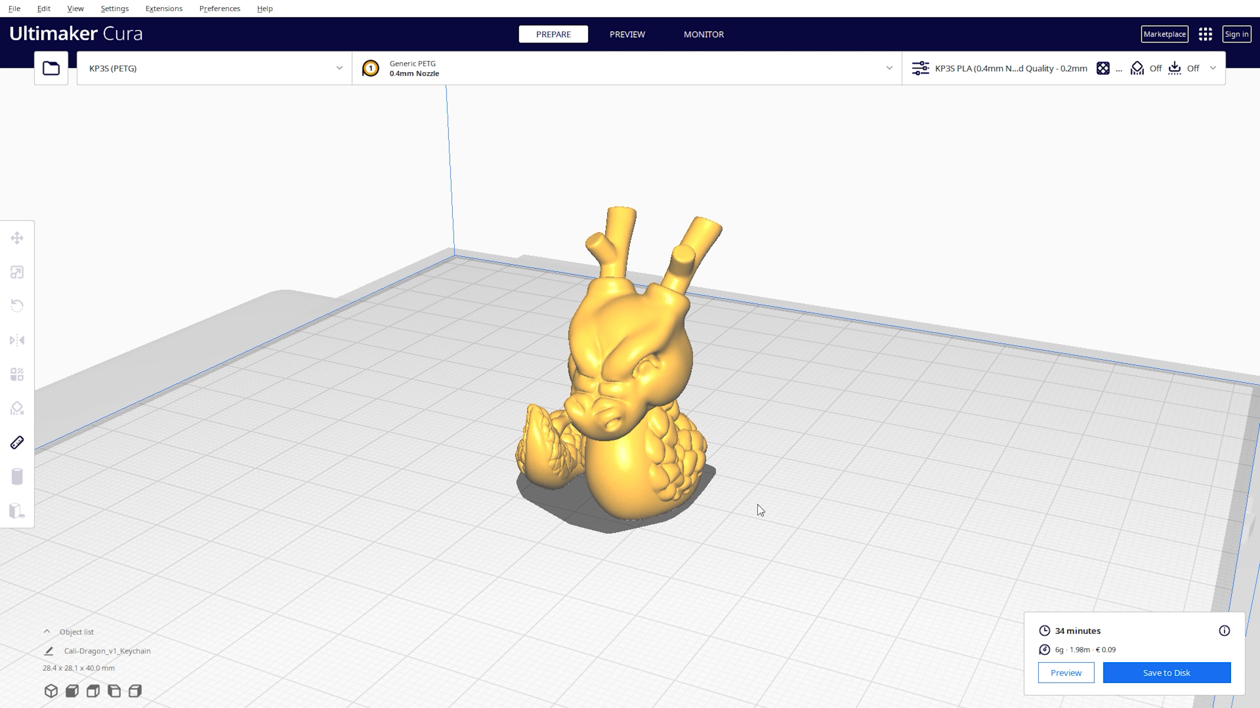
Task: Select the Rotate tool in left toolbar
Action: [x=17, y=306]
